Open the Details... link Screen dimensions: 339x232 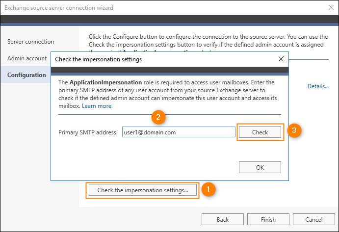(318, 86)
